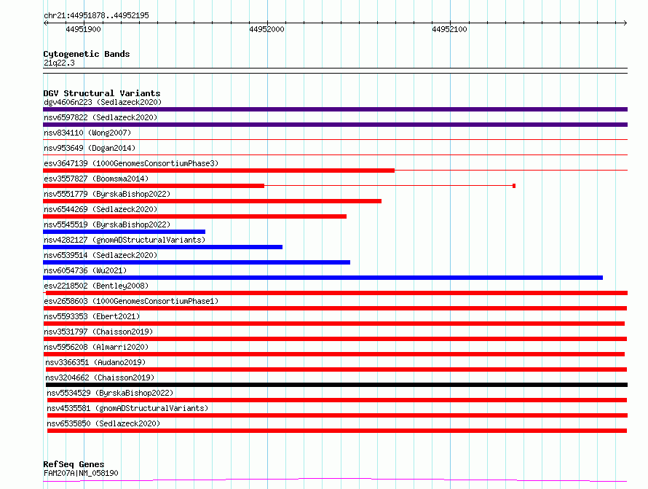Click nsv3204662 (Chaisson2019) label

100,377
